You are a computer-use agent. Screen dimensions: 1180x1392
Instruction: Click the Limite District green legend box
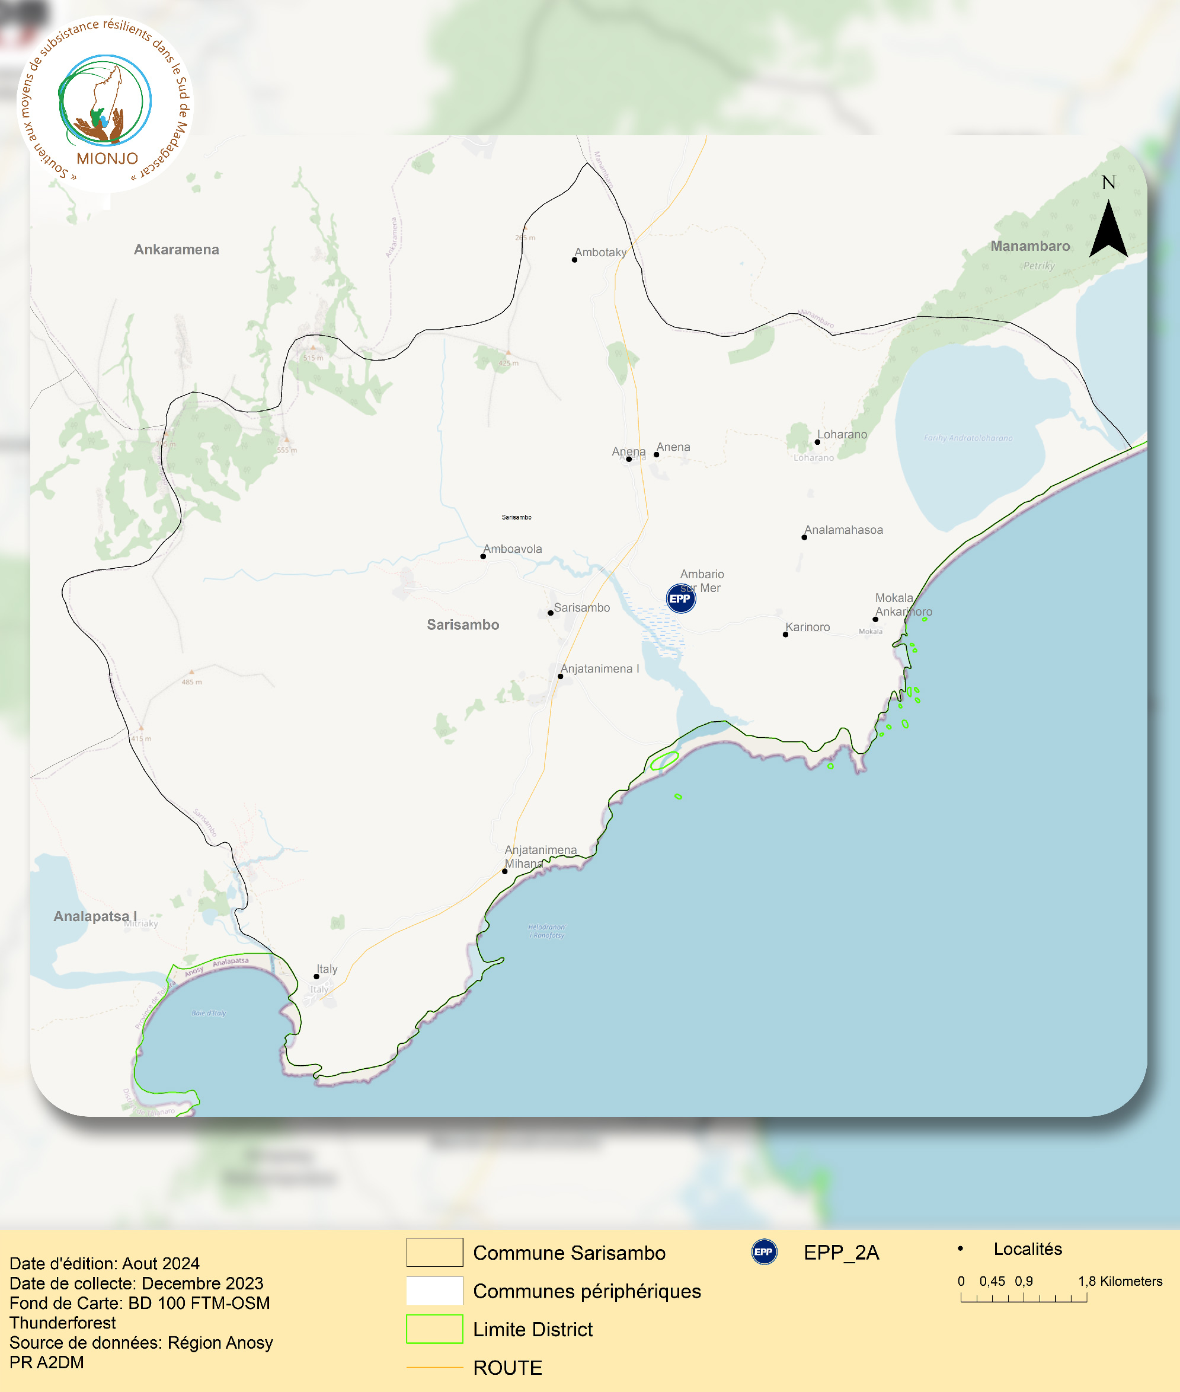coord(434,1329)
